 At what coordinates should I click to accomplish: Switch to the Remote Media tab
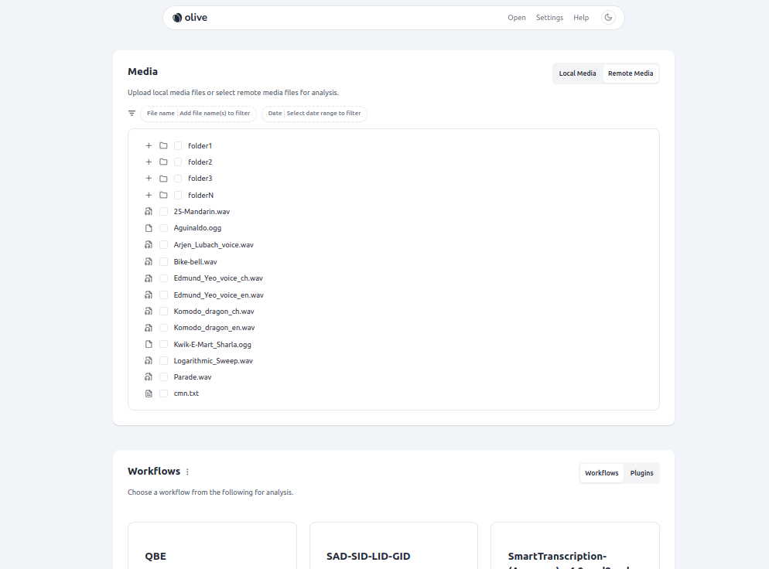(631, 73)
